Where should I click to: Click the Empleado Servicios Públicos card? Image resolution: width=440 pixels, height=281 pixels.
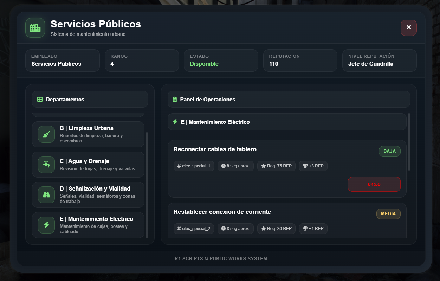63,60
